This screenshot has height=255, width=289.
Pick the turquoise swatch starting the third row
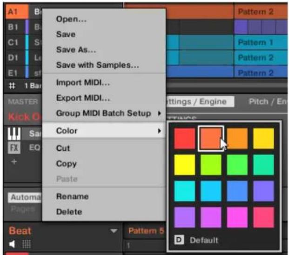[x=184, y=191]
